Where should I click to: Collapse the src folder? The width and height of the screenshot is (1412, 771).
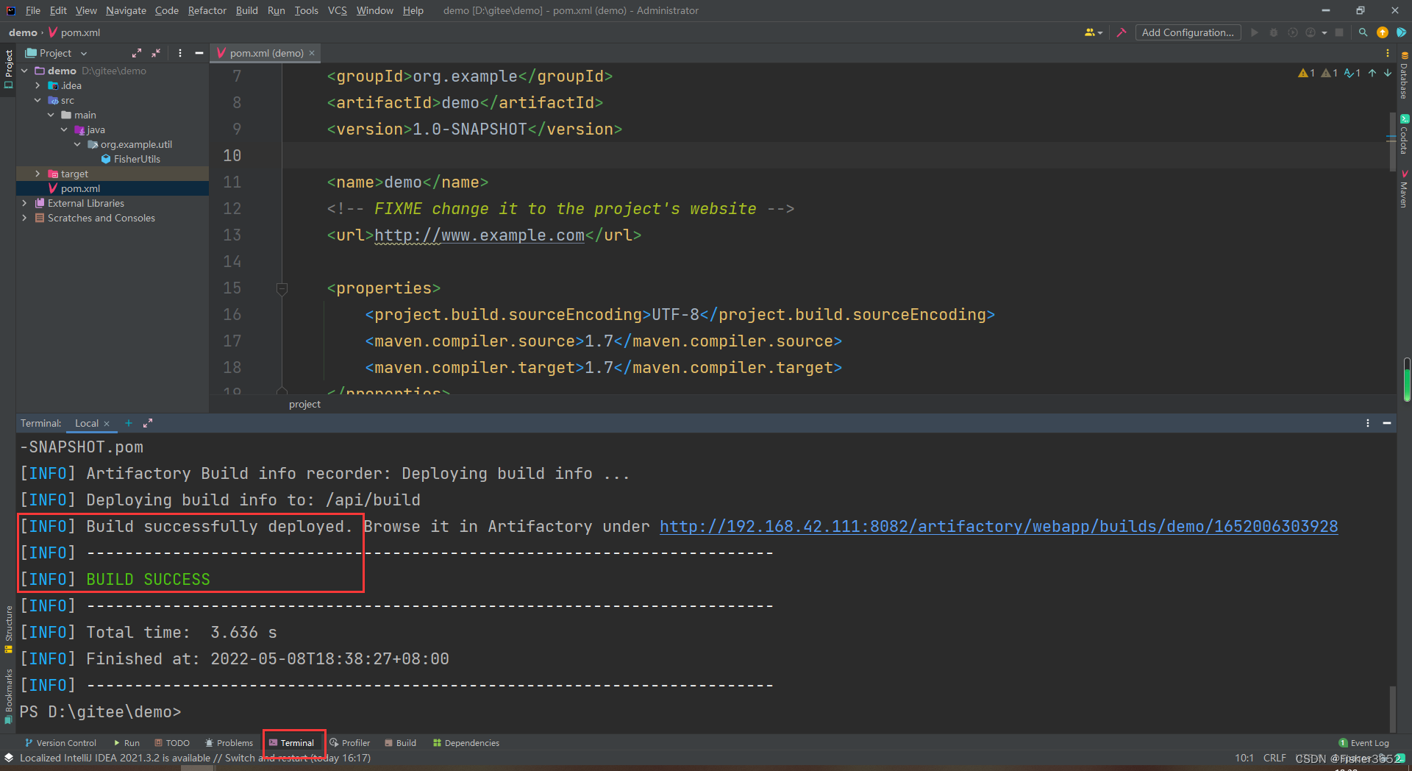pyautogui.click(x=38, y=100)
